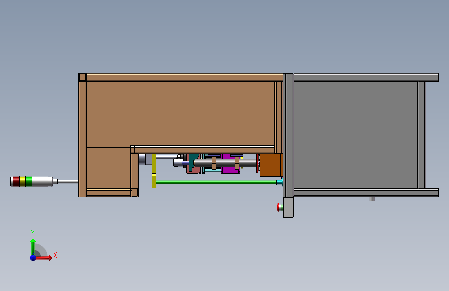This screenshot has height=291, width=449.
Task: Select the large brown cabinet top panel
Action: point(180,114)
